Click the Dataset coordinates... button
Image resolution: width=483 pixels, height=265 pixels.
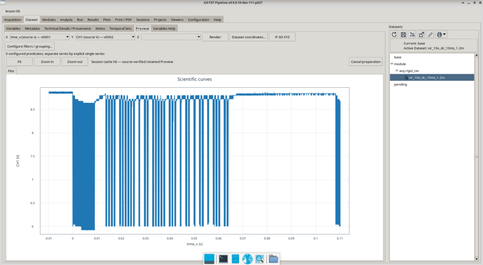(x=249, y=37)
